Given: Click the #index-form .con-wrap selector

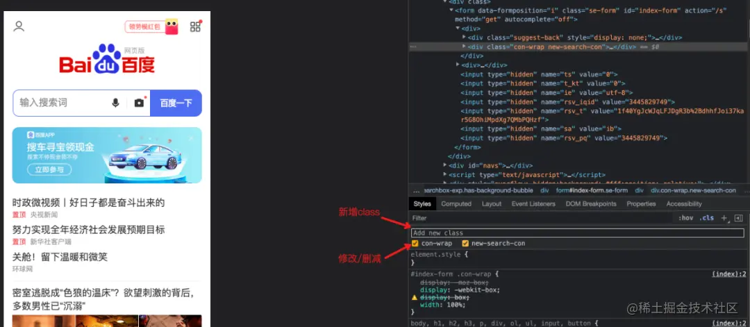Looking at the screenshot, I should click(x=451, y=274).
